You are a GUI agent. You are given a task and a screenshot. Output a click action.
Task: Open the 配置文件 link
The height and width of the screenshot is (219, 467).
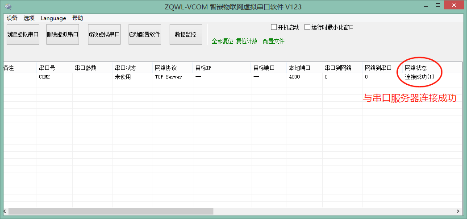coord(274,41)
